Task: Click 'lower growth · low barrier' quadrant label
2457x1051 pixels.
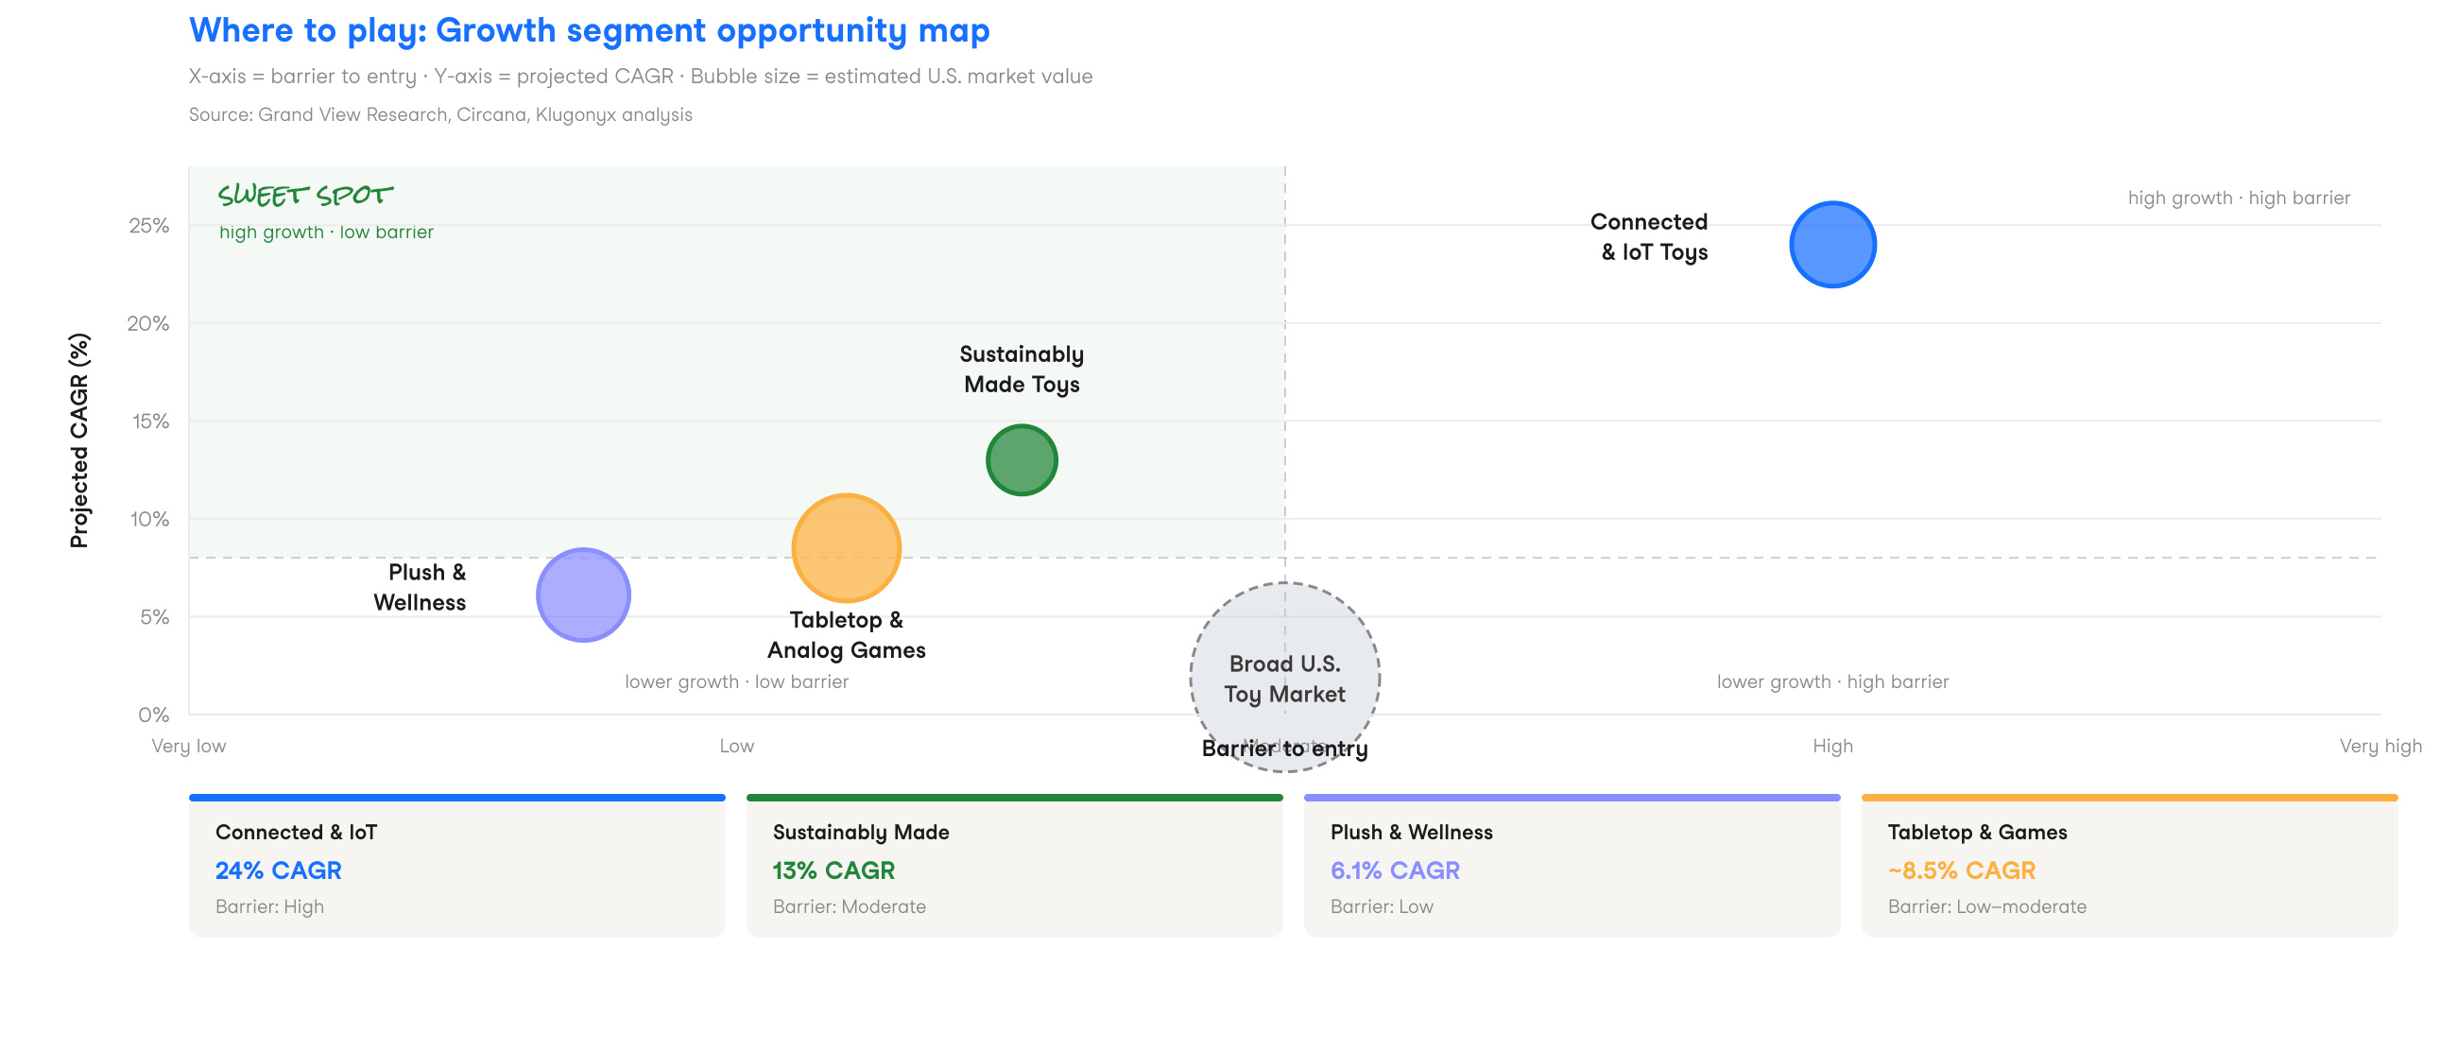Action: 736,681
